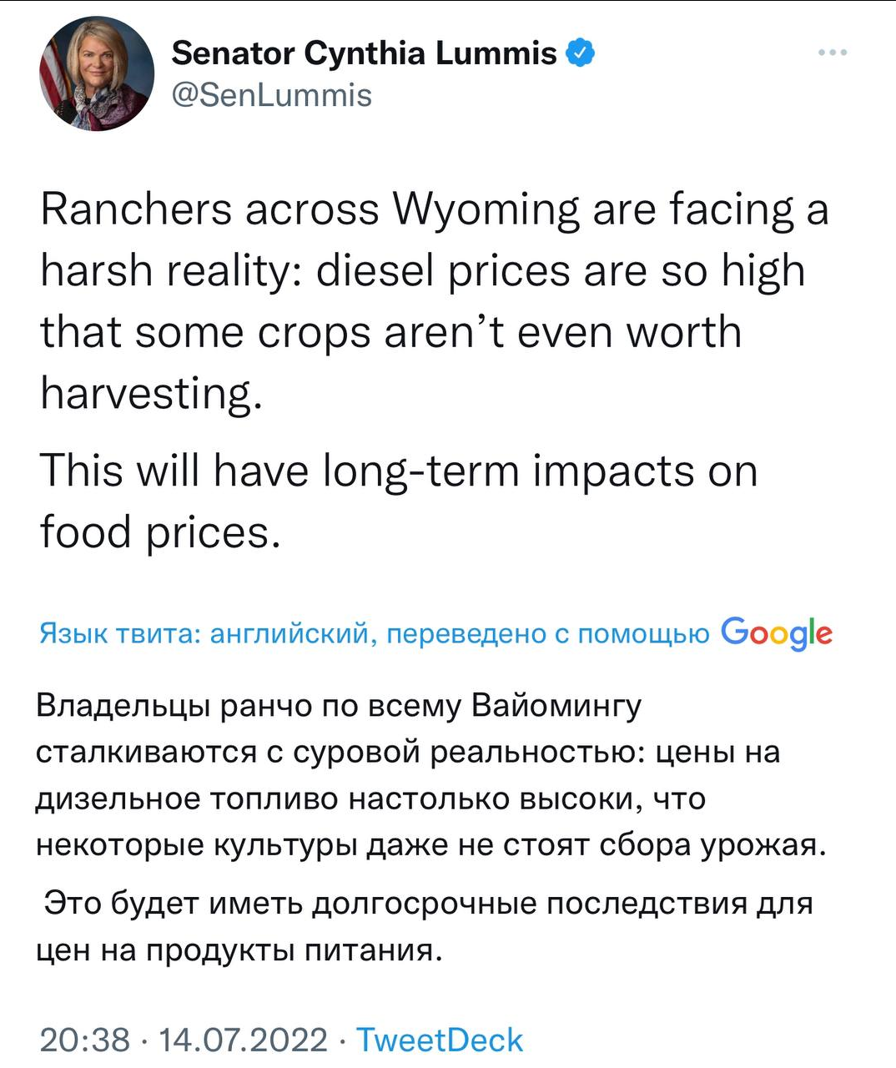Screen dimensions: 896x1068
Task: Open the three-dot more options menu
Action: coord(833,53)
